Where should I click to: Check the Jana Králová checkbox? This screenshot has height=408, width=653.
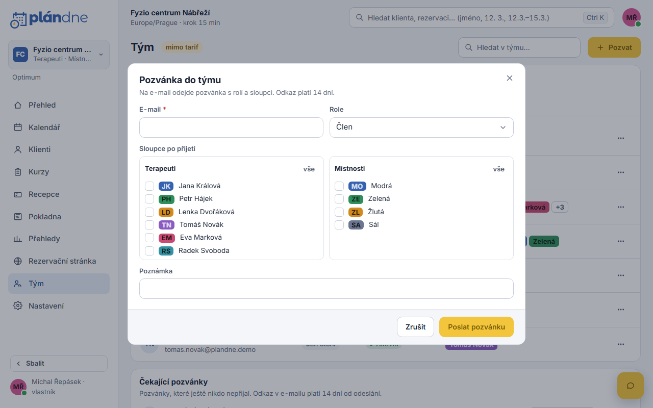coord(149,186)
